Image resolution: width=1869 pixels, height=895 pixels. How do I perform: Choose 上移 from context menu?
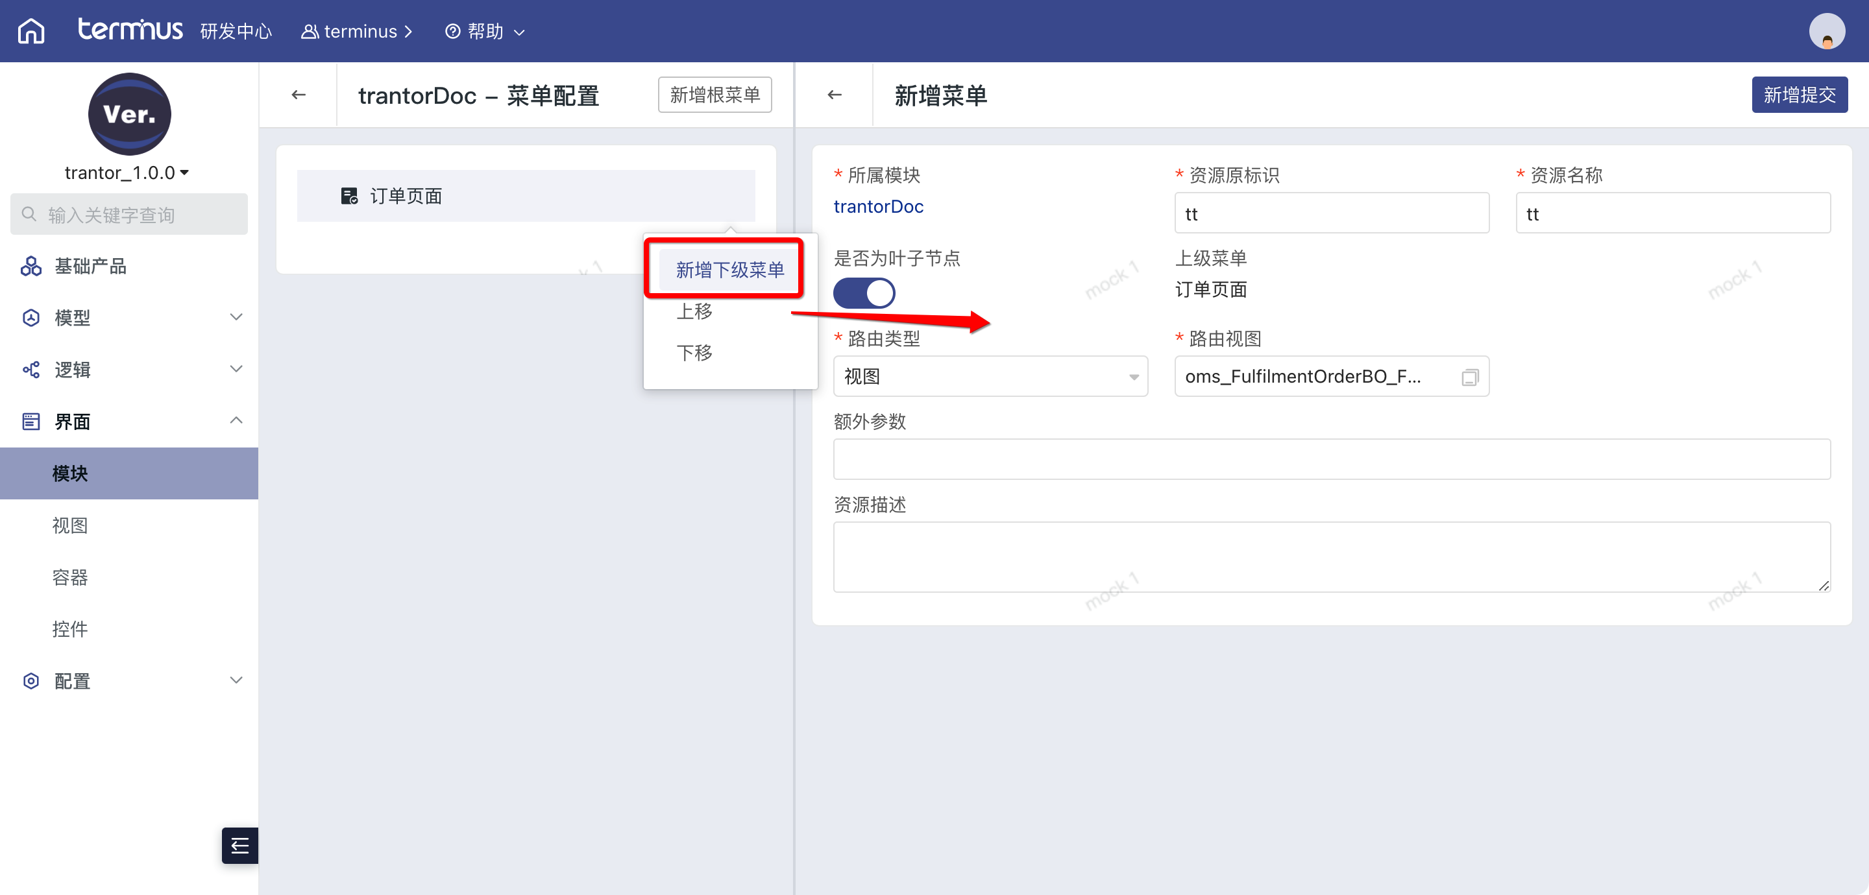point(694,311)
